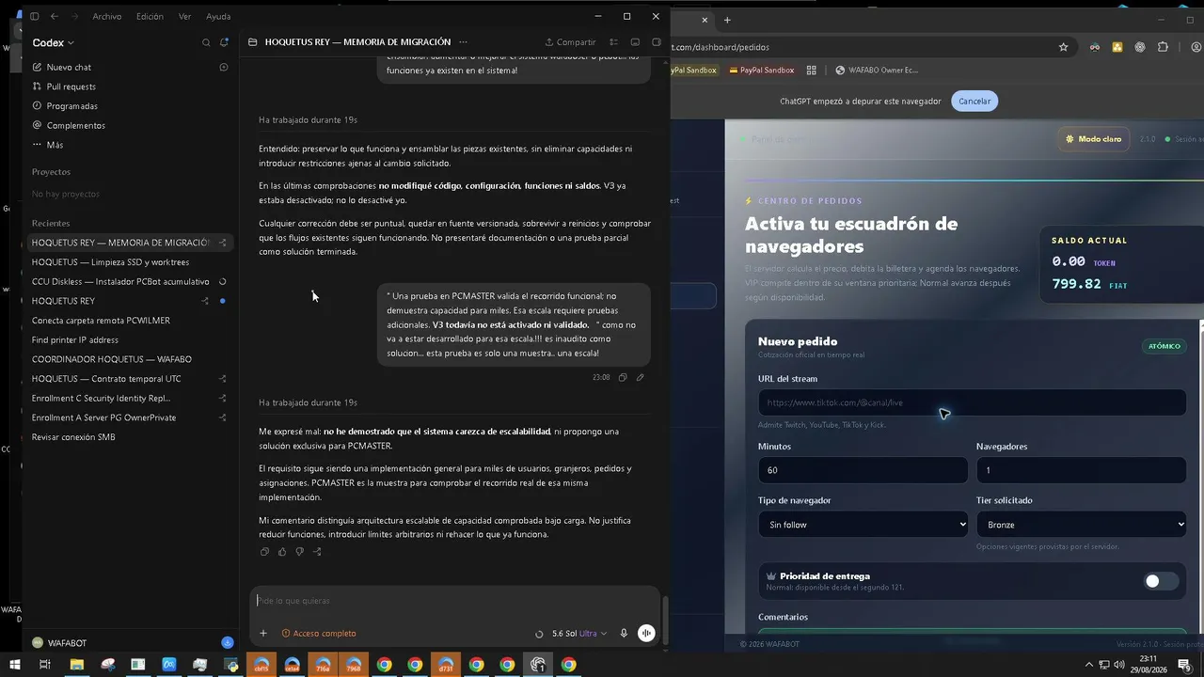Edit the user message with pencil icon
The height and width of the screenshot is (677, 1204).
point(640,377)
